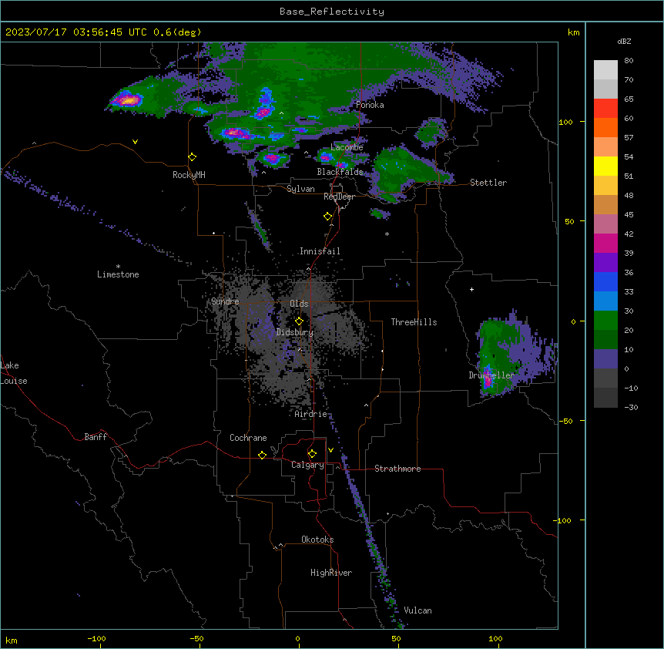Click the Cochrane town label
This screenshot has width=664, height=649.
pyautogui.click(x=248, y=438)
